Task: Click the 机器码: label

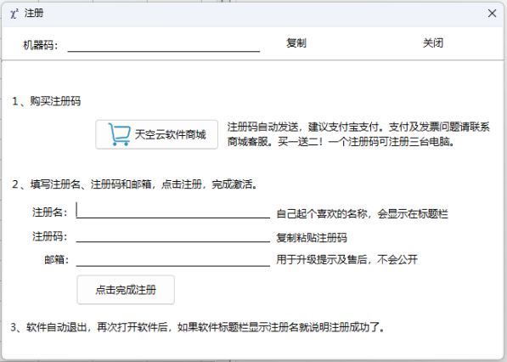Action: pos(41,45)
